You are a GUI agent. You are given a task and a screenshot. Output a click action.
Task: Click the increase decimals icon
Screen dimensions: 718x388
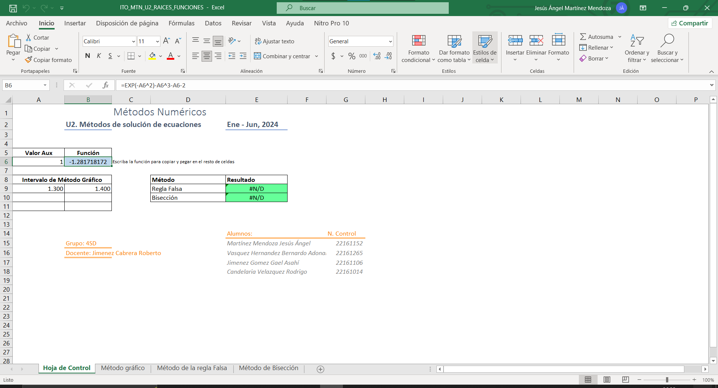pos(377,56)
